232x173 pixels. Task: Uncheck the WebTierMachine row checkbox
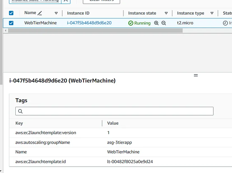(11, 23)
